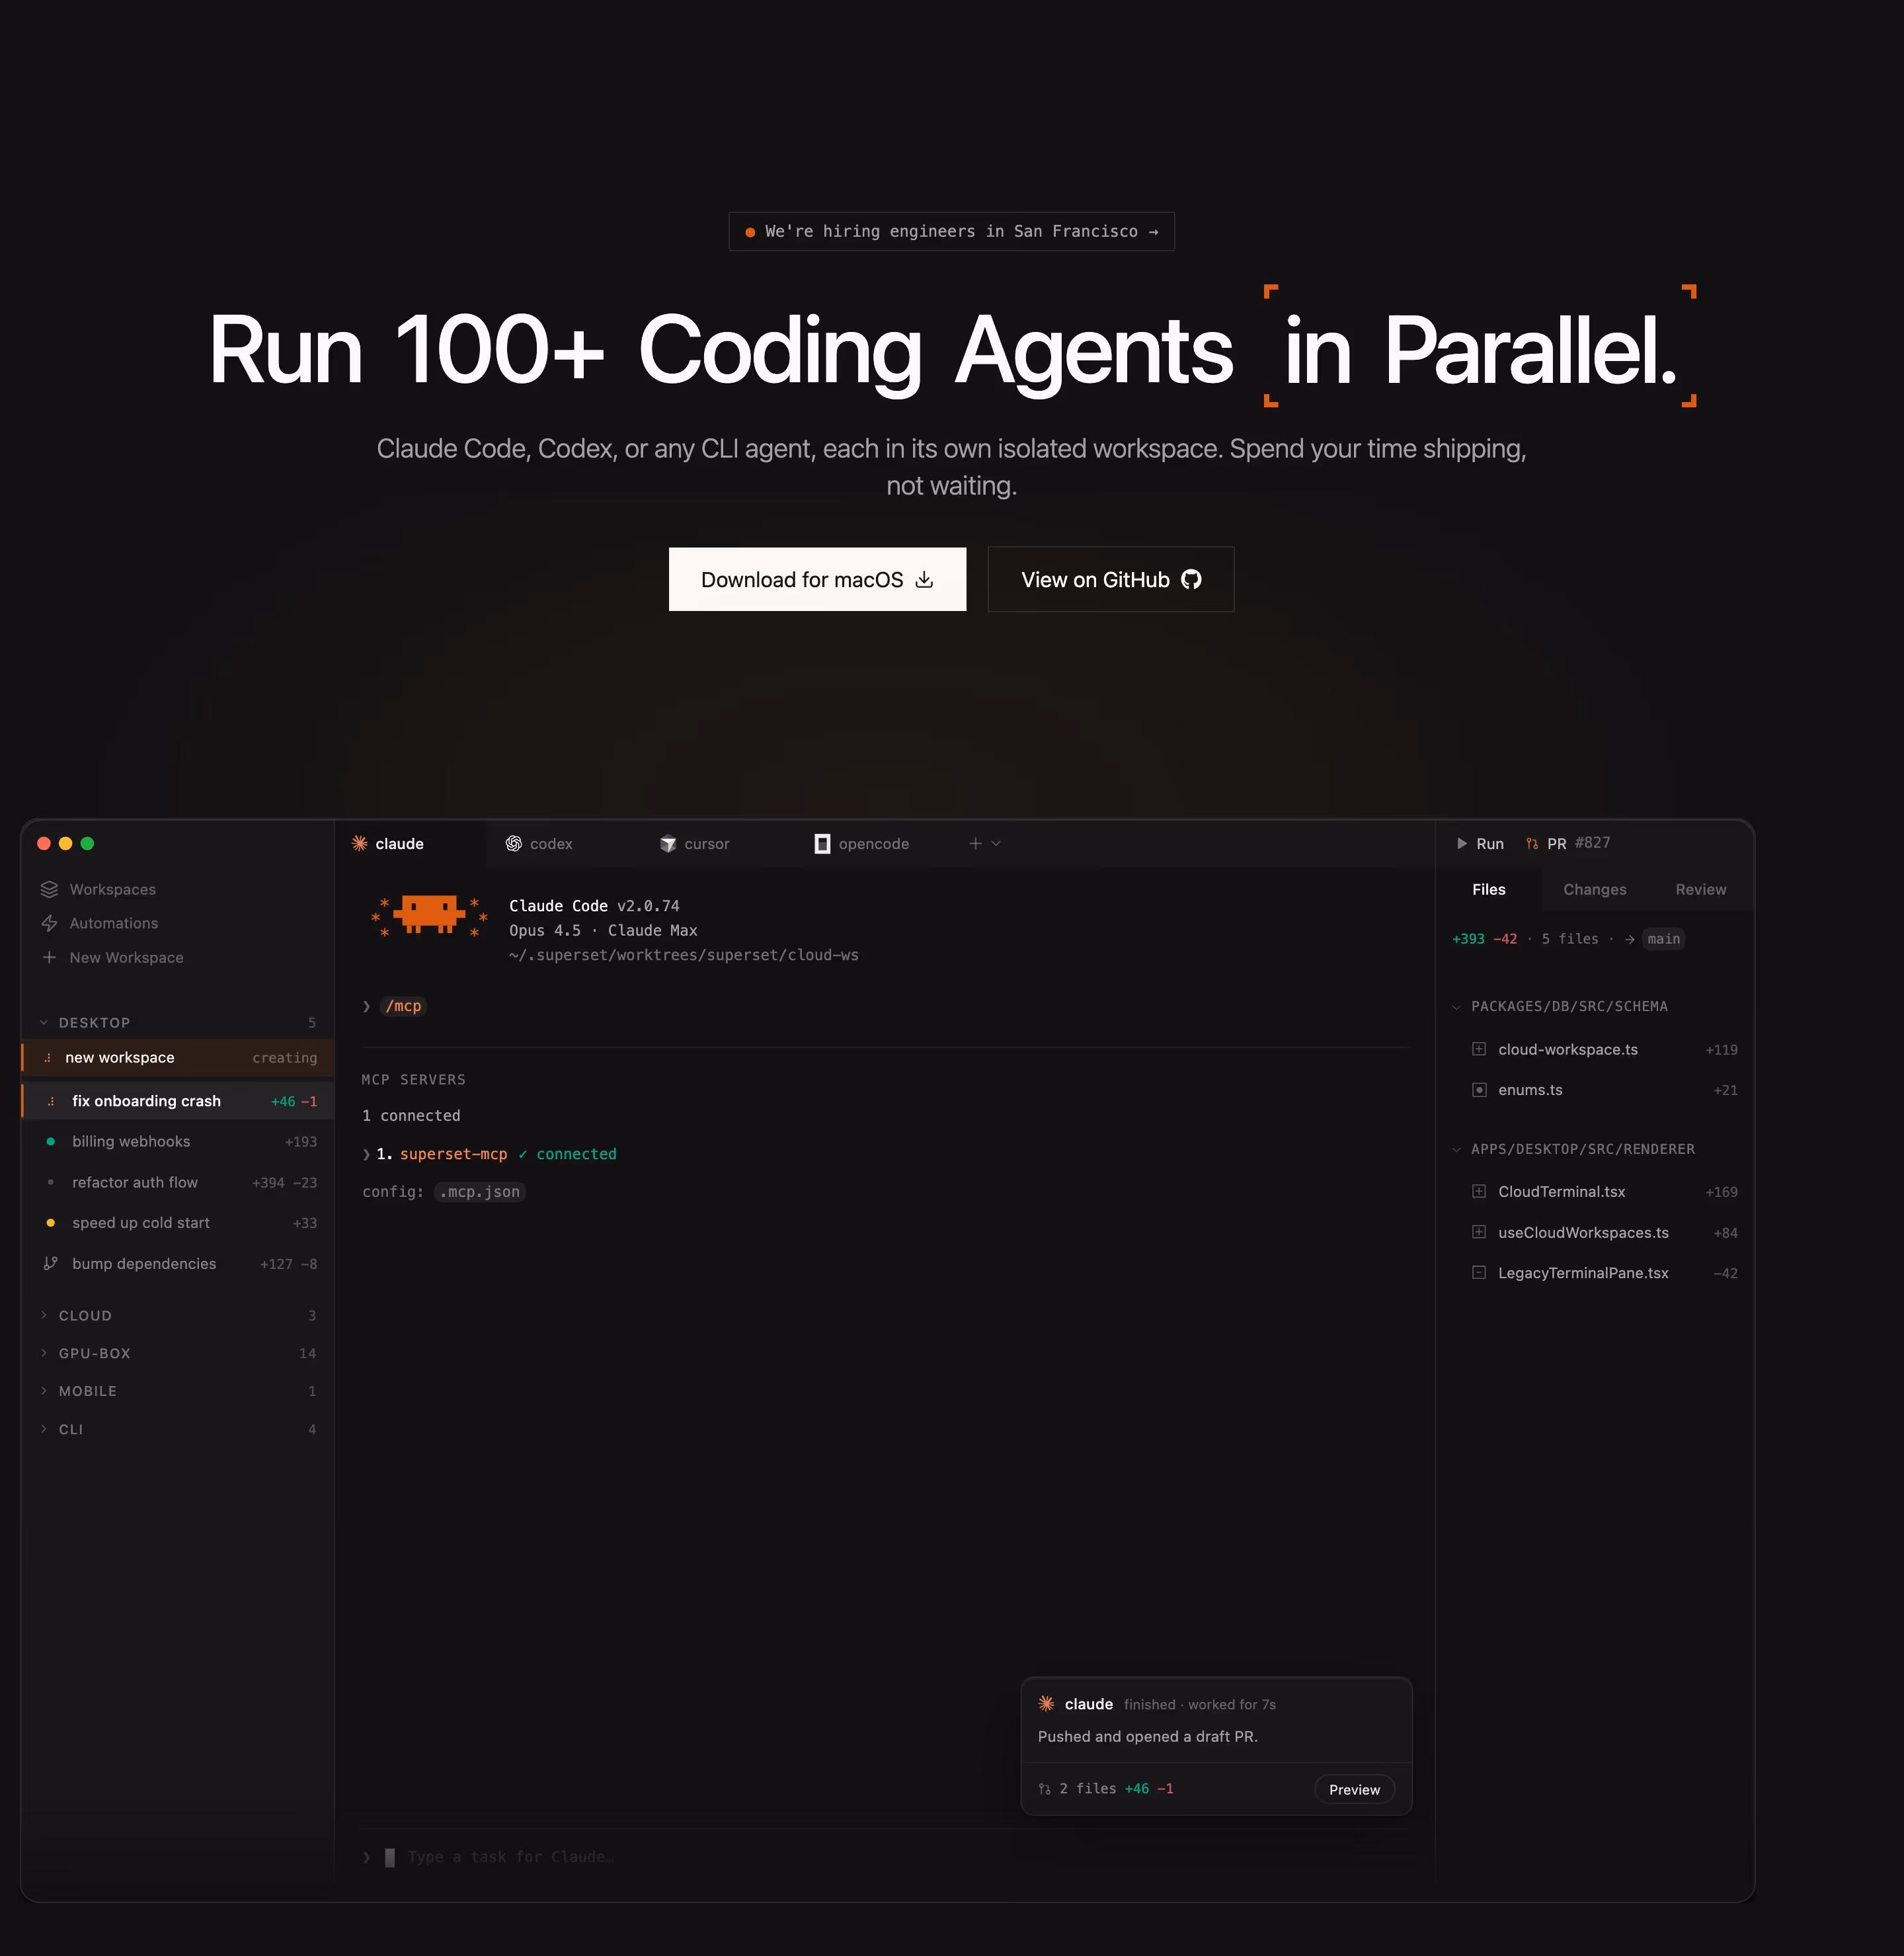Image resolution: width=1904 pixels, height=1956 pixels.
Task: Click the added-file icon beside cloud-workspace.ts
Action: (x=1479, y=1049)
